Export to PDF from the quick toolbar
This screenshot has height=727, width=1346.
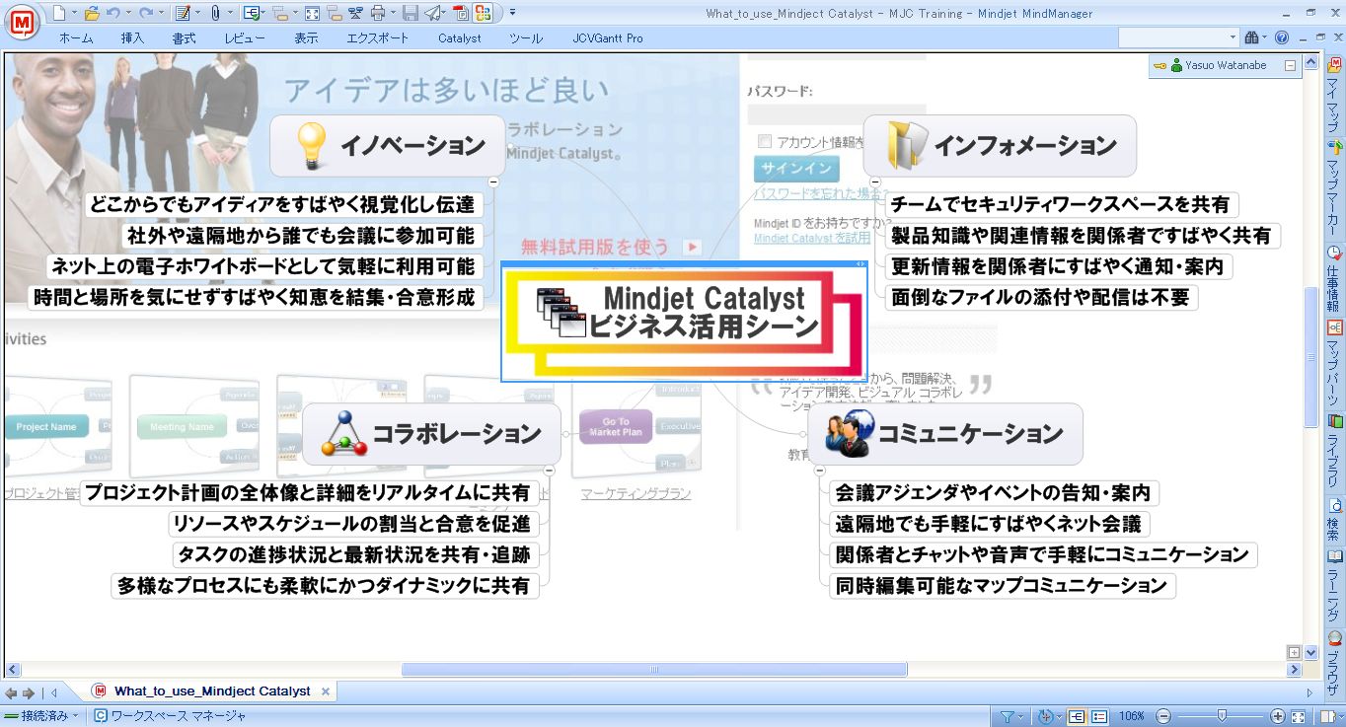tap(461, 13)
